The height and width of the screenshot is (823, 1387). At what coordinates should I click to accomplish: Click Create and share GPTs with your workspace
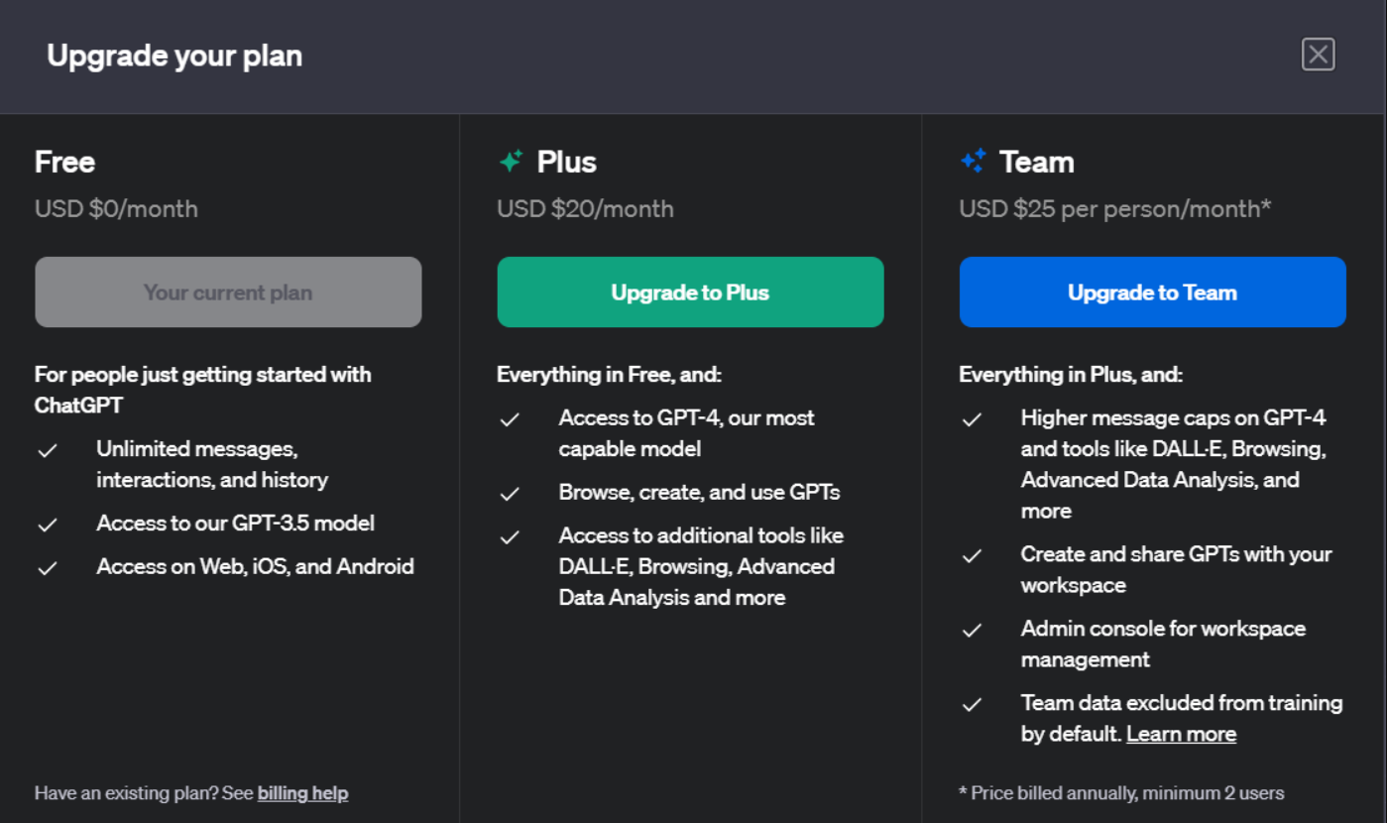(1177, 569)
